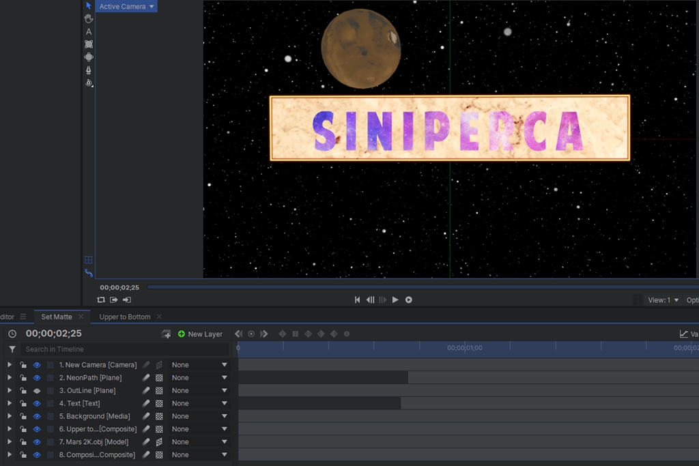Choose the Text tool in viewer toolbar
This screenshot has height=466, width=699.
click(89, 31)
